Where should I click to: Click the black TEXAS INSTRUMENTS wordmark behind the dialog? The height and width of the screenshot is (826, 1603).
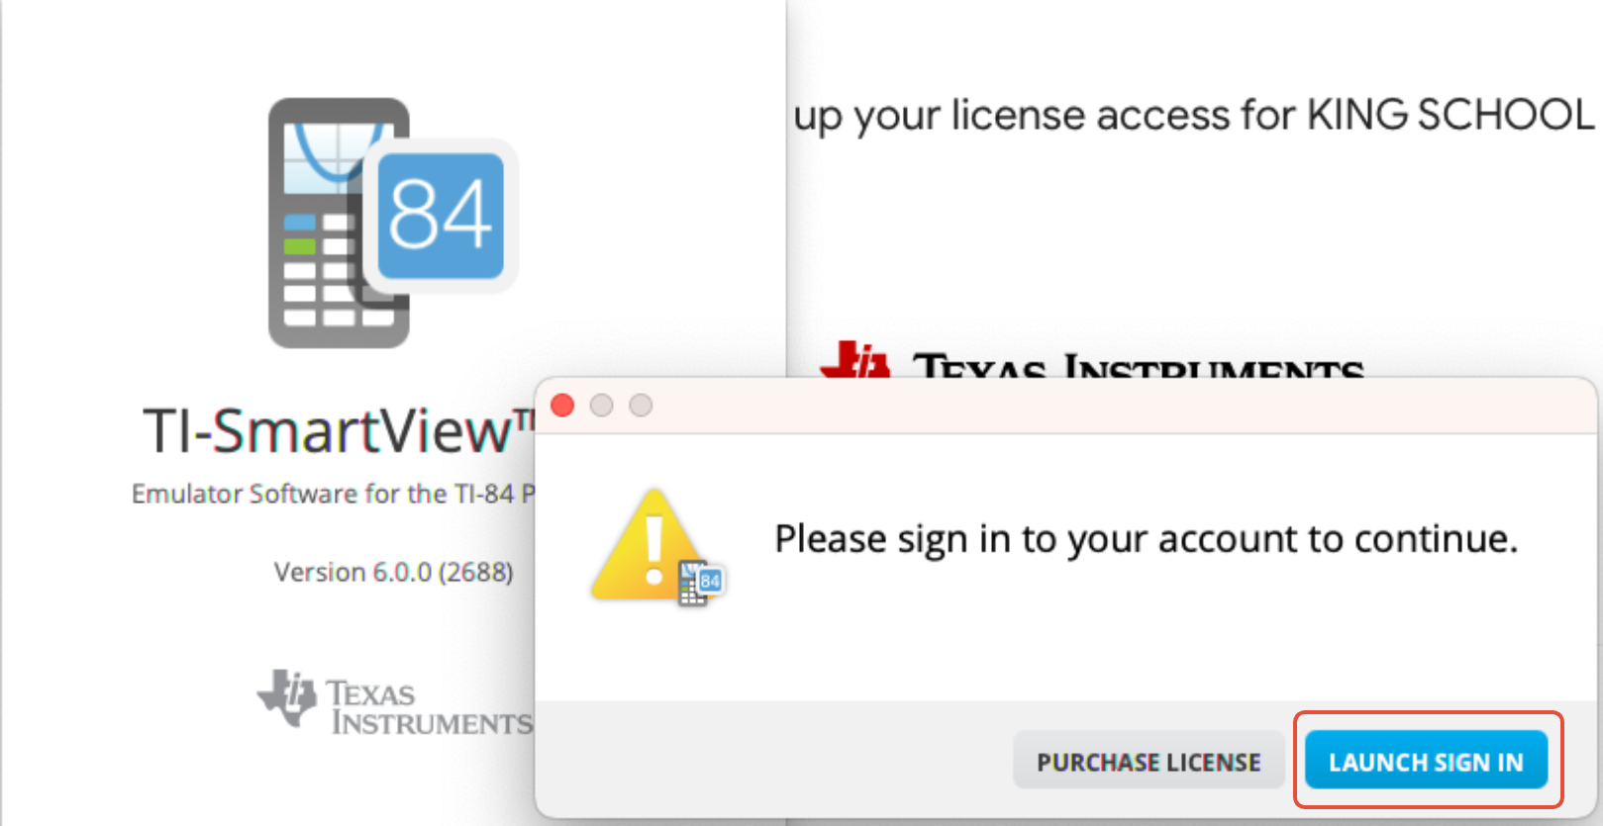tap(1139, 365)
